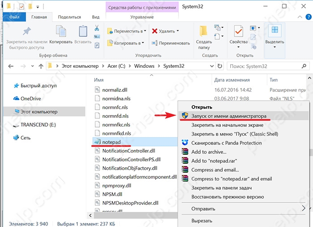Viewport: 313px width, 227px height.
Task: Click the Help question mark icon
Action: pos(309,17)
